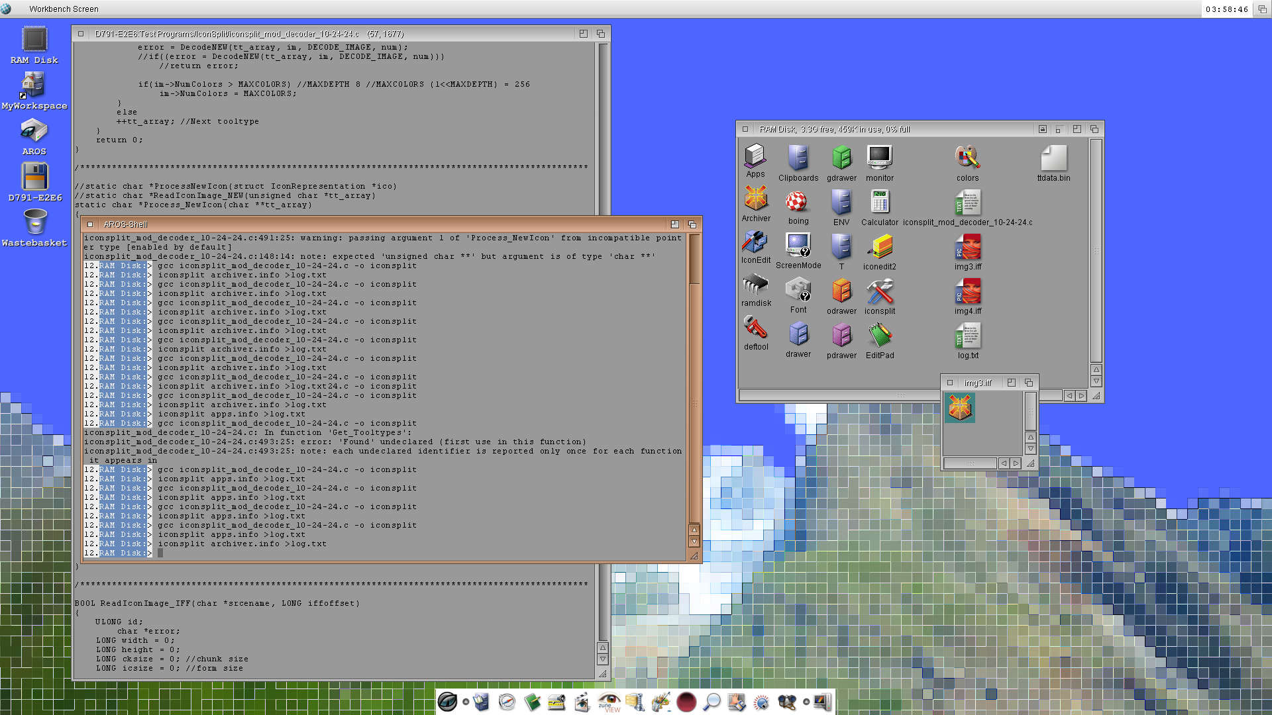Open the ScreenMode preferences icon

click(x=798, y=246)
